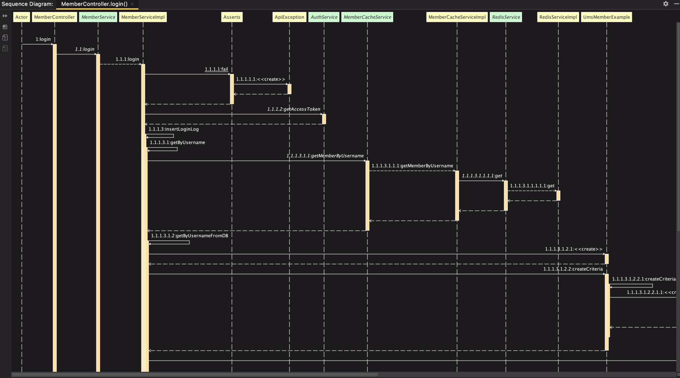Click the 1:login message label

(x=43, y=39)
